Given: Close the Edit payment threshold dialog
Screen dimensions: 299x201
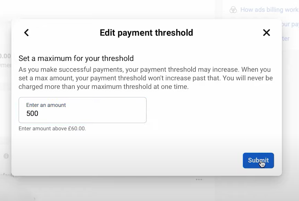Looking at the screenshot, I should click(x=266, y=33).
